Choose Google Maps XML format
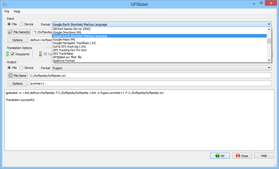Image resolution: width=279 pixels, height=169 pixels. click(160, 39)
